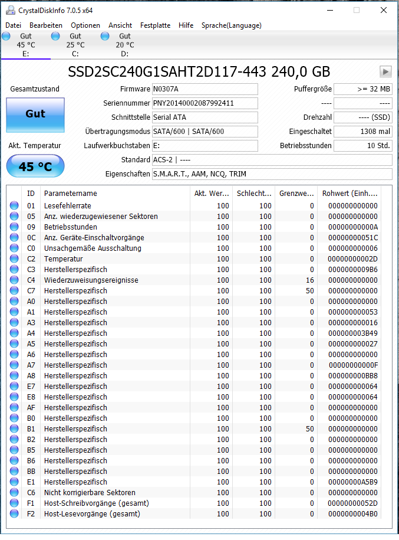Click the 45 °C temperature button
Viewport: 399px width, 540px height.
click(35, 166)
